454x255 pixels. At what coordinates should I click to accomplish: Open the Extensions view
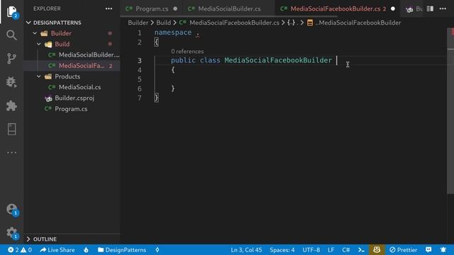[11, 106]
